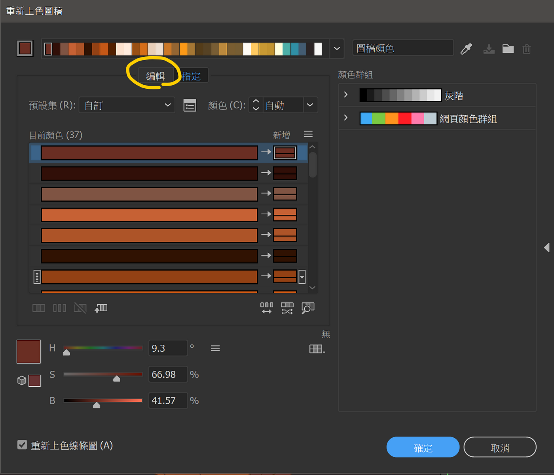The width and height of the screenshot is (554, 475).
Task: Select the second dark brown color bar
Action: [150, 173]
